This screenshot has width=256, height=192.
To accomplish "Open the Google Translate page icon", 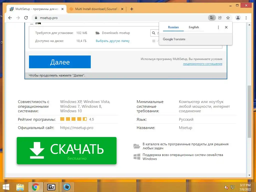I will (212, 18).
